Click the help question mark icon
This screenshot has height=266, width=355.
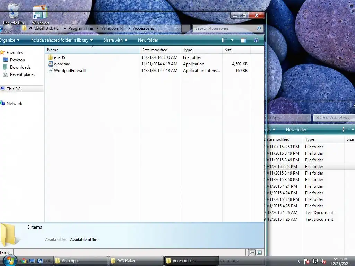[x=256, y=40]
